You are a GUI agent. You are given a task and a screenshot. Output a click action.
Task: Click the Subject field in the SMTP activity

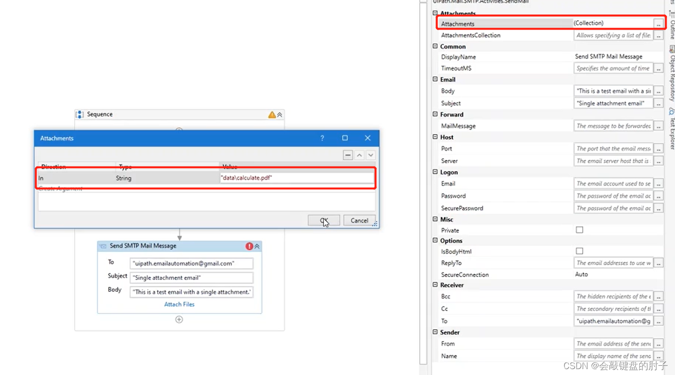pyautogui.click(x=192, y=277)
